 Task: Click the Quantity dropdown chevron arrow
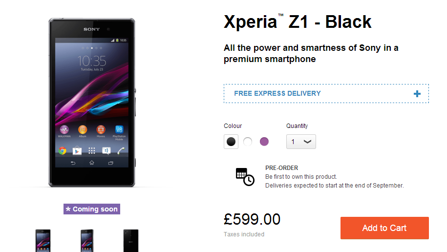tap(307, 142)
